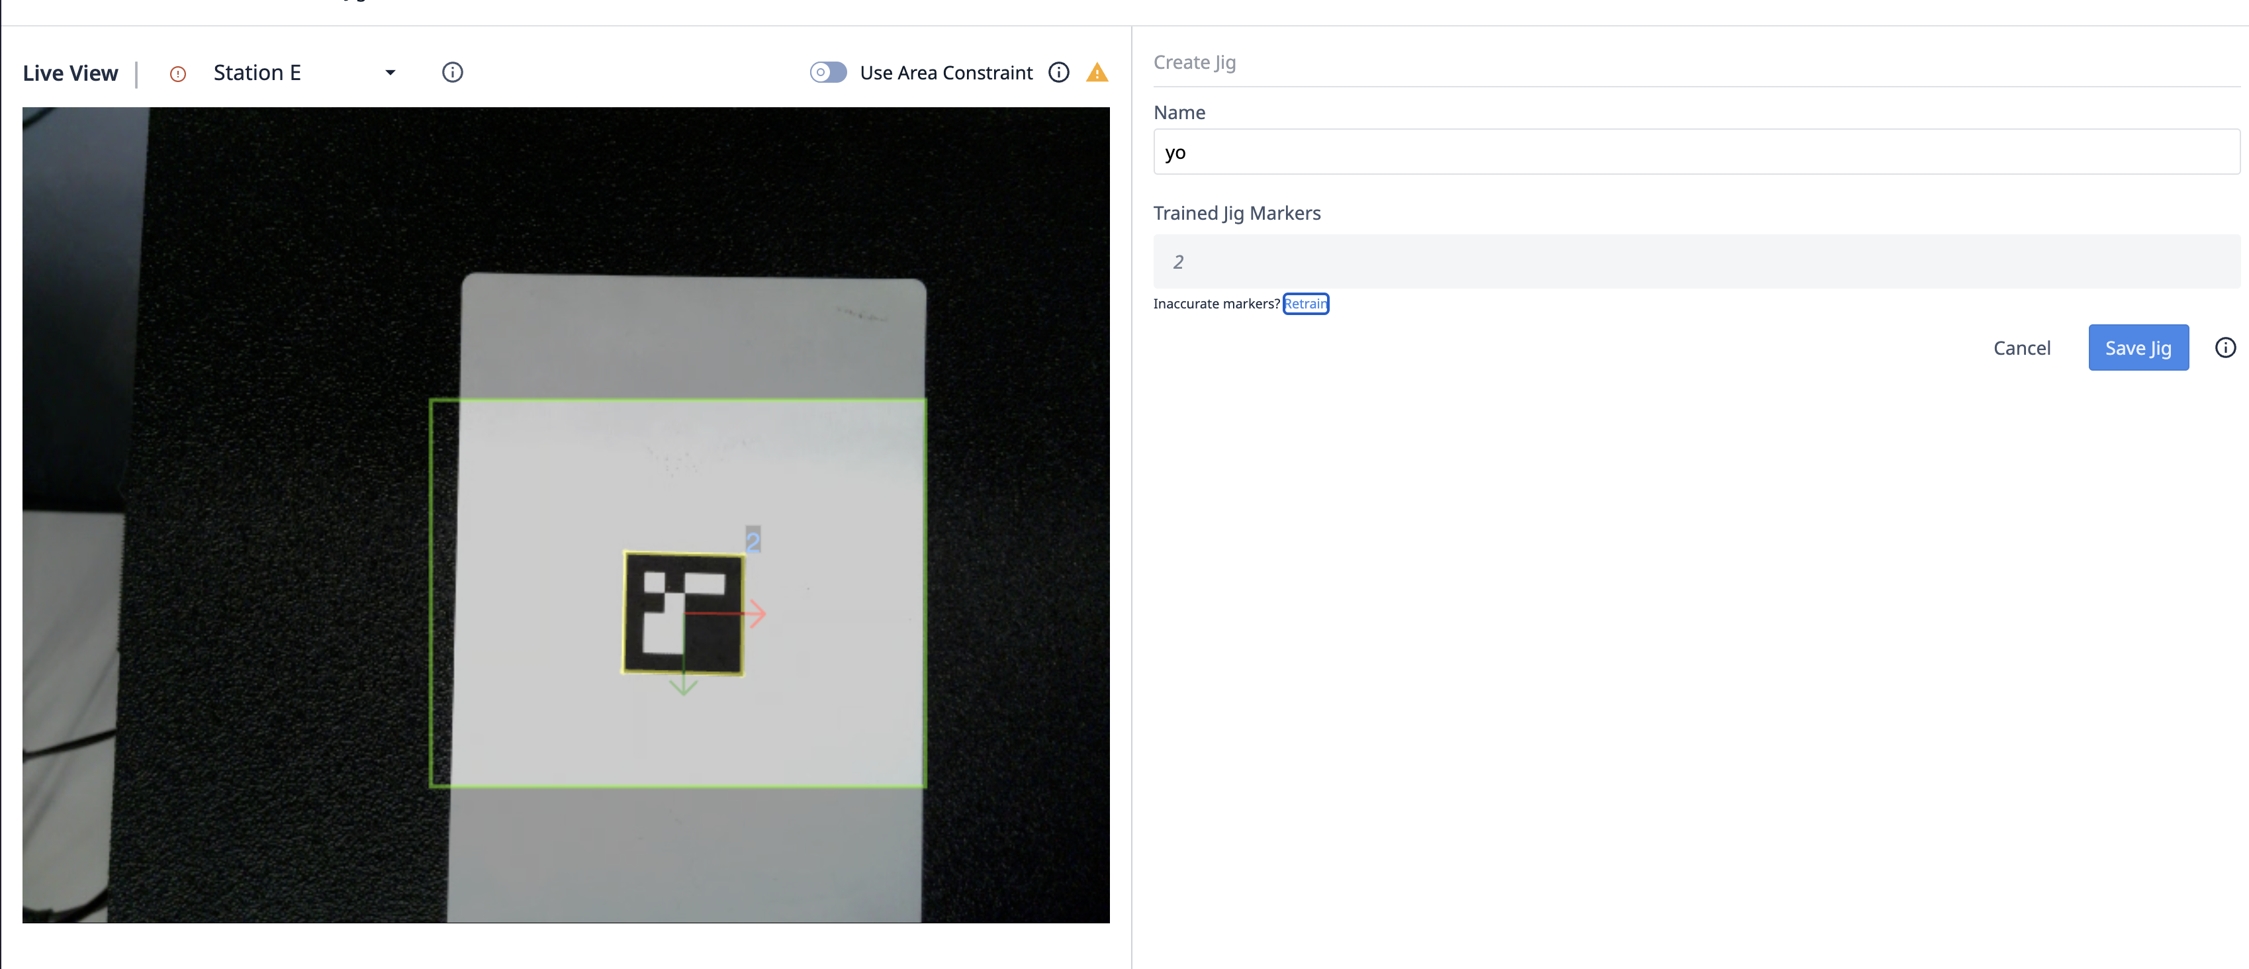Click the Name input field containing yo

[1696, 152]
